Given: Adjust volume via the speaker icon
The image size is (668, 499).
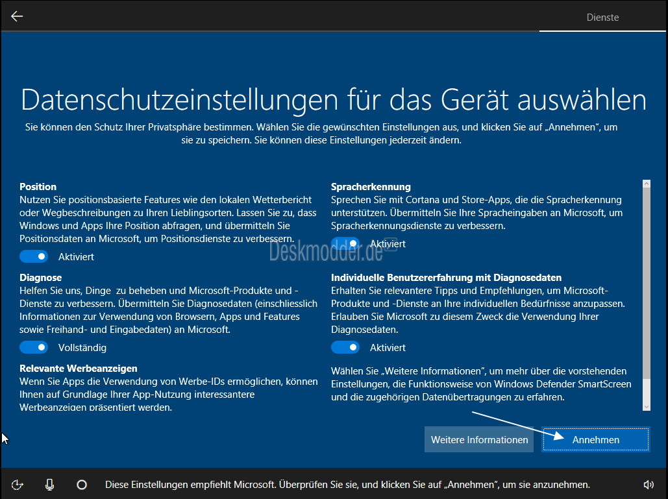Looking at the screenshot, I should [648, 485].
